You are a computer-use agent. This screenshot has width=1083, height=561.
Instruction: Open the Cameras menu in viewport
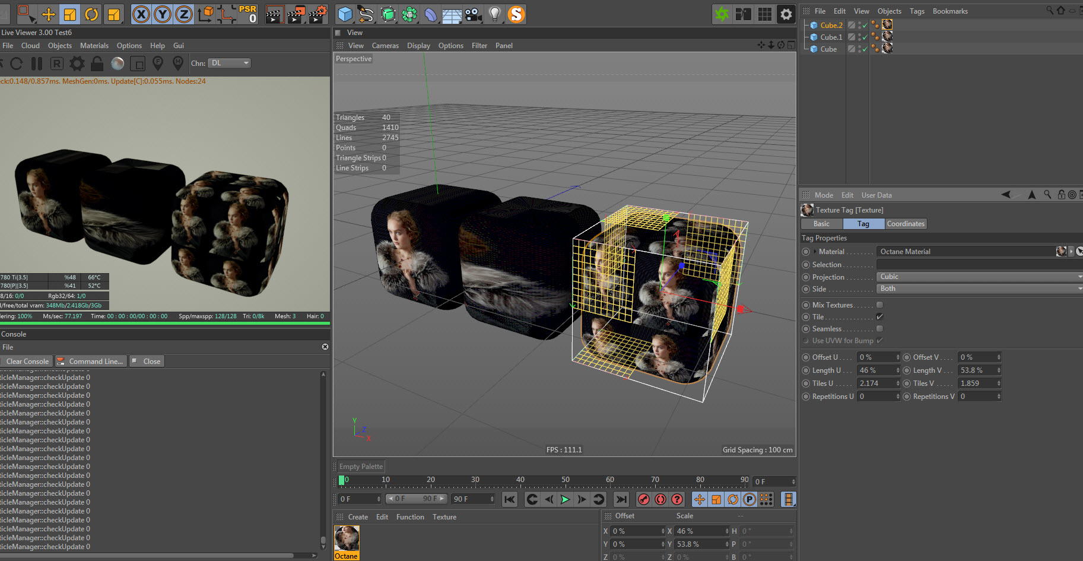[385, 46]
